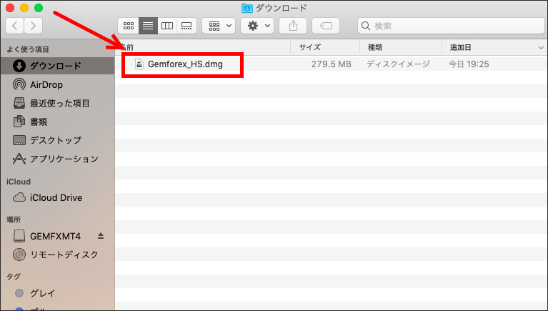Open AirDrop in the sidebar

(57, 84)
